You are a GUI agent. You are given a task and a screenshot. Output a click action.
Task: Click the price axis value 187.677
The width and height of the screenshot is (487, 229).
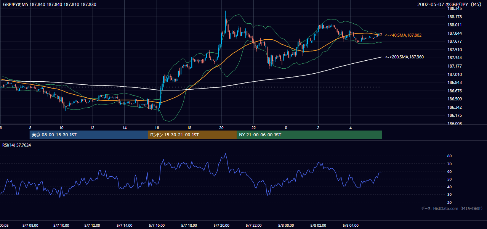455,41
